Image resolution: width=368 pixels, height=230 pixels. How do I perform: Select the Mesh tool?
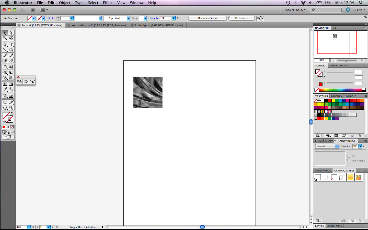(5, 84)
